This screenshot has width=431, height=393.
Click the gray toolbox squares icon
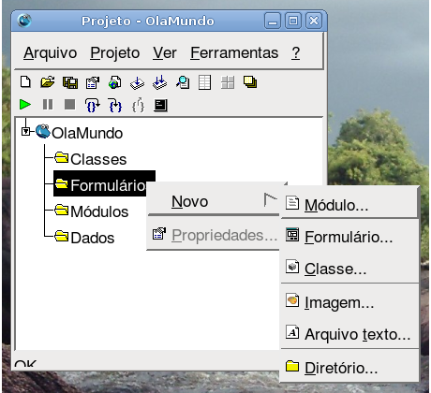tap(228, 82)
